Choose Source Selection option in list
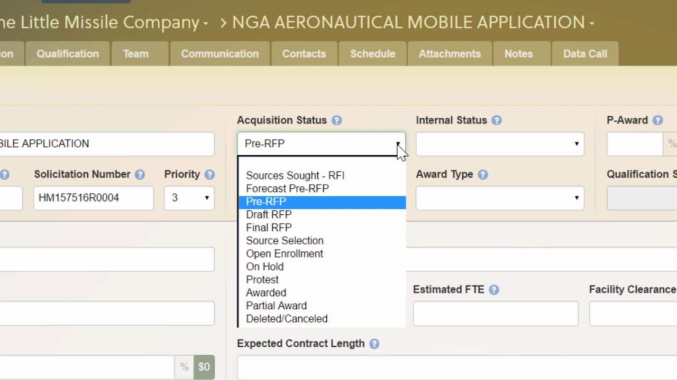Screen dimensions: 677x380 285,241
